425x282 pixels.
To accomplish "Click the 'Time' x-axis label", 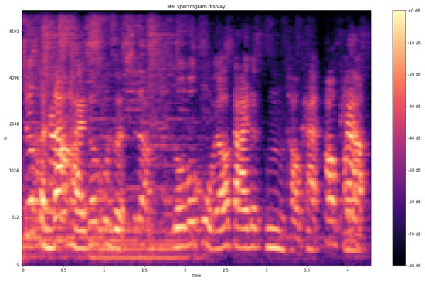I will point(196,276).
